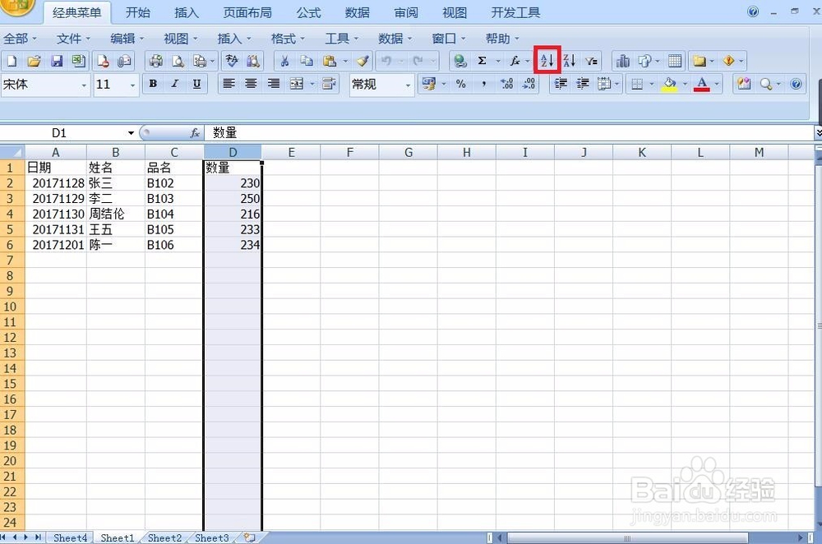Save the workbook with the floppy disk icon
Viewport: 822px width, 544px height.
pos(57,62)
